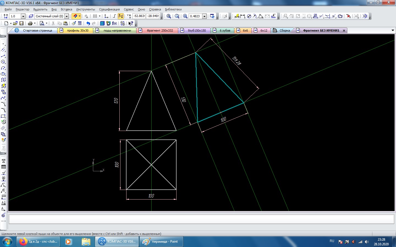Toggle the highlighted parametric mode button

(x=120, y=16)
